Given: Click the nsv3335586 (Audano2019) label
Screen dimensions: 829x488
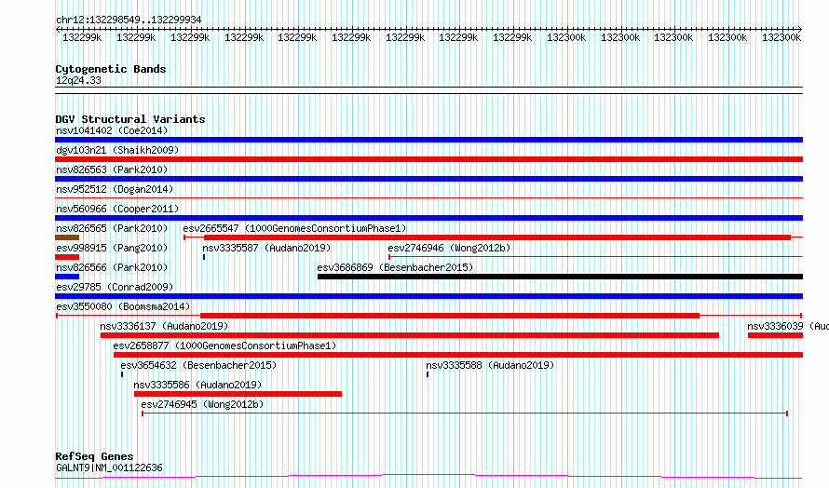Looking at the screenshot, I should (197, 385).
